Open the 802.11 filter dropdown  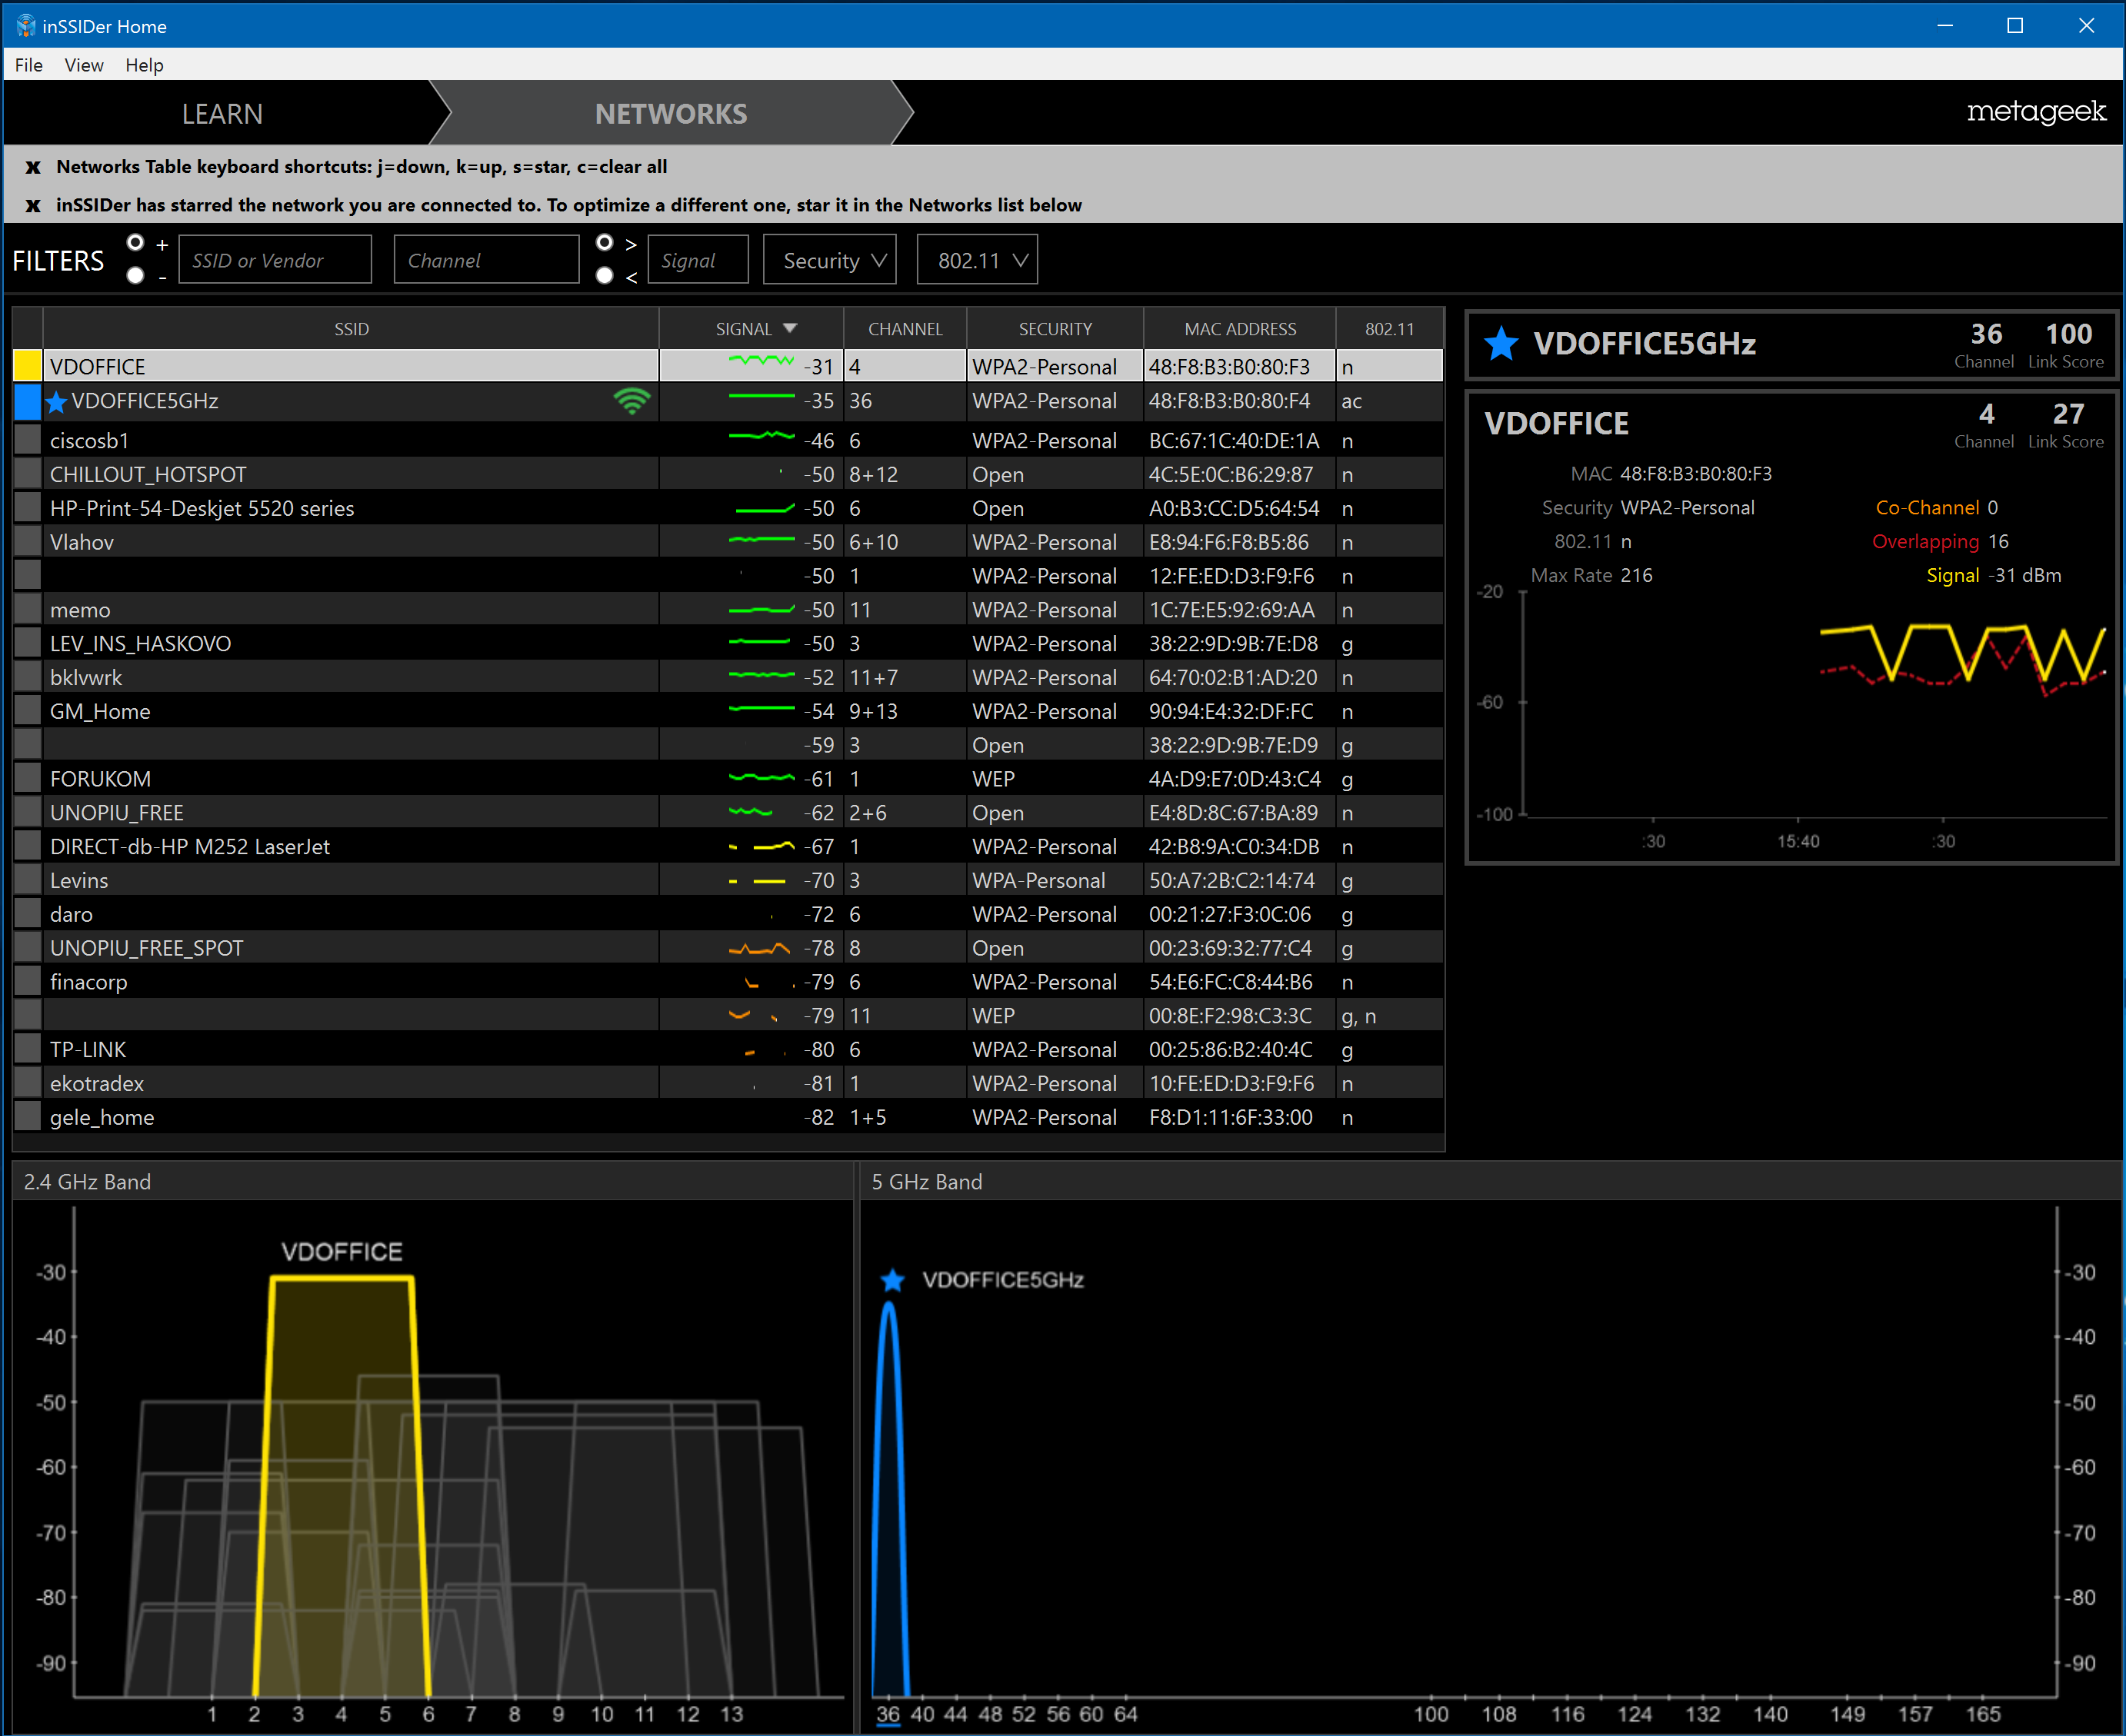978,260
